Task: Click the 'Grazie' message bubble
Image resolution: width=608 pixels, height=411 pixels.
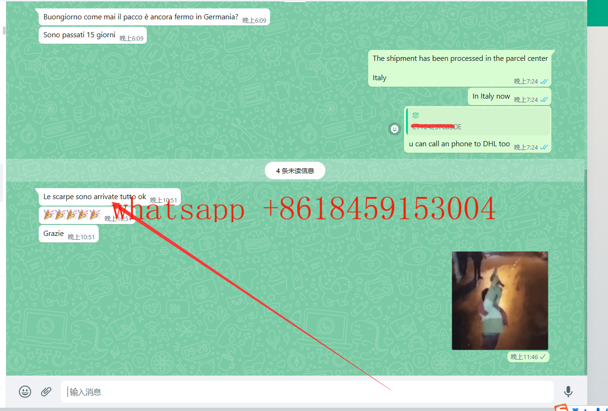Action: [54, 234]
